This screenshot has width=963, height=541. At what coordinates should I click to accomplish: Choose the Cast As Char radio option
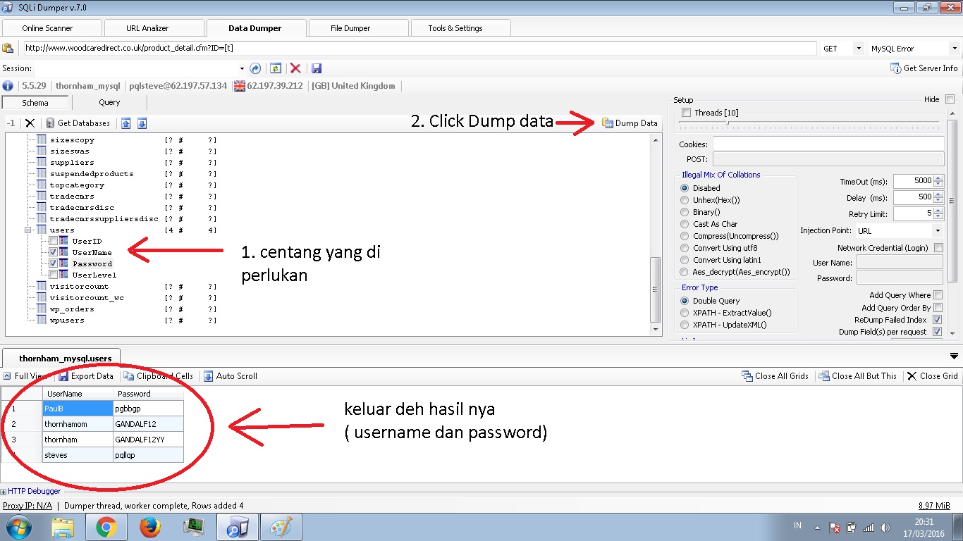pyautogui.click(x=685, y=224)
